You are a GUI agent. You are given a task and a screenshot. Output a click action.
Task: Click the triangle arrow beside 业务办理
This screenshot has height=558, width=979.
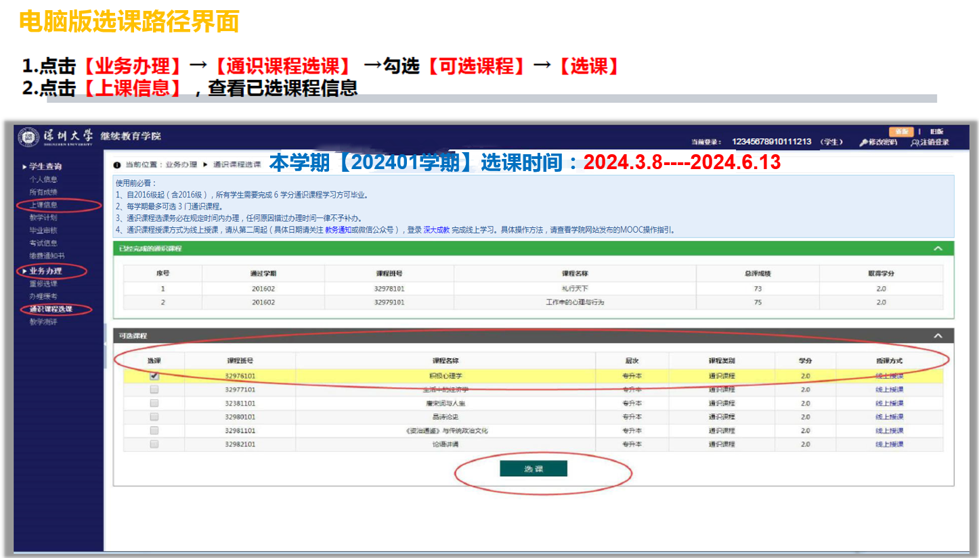(x=24, y=271)
